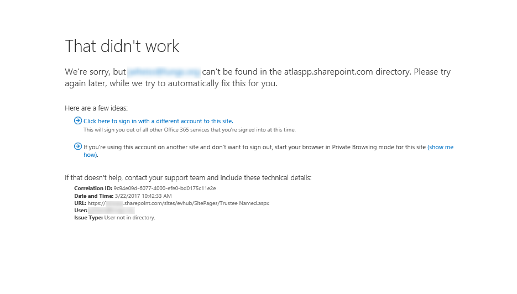Click the 'That didn't work' heading
Viewport: 517px width, 294px height.
click(122, 46)
